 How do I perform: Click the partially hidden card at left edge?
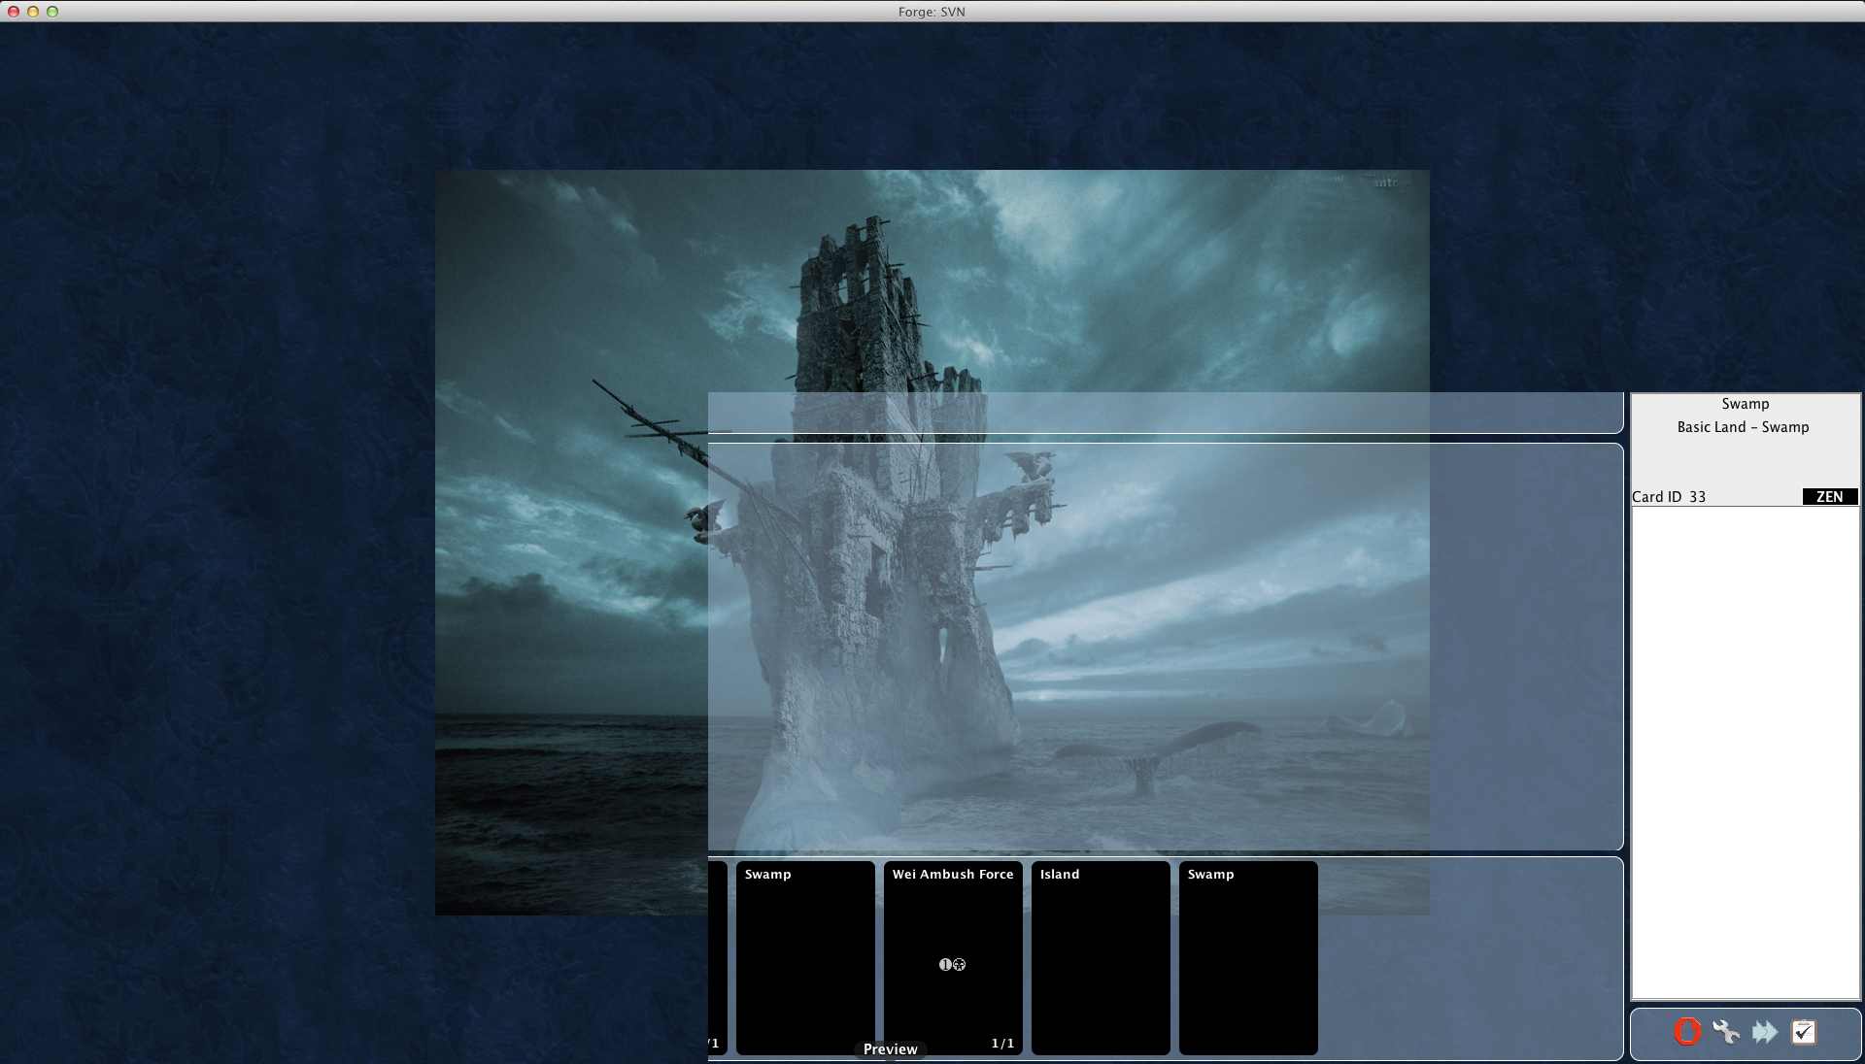[717, 956]
